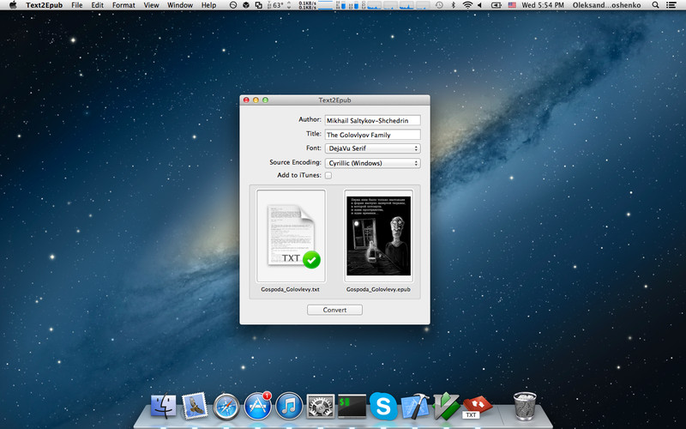686x429 pixels.
Task: Open Spotlight search magnifier
Action: (655, 5)
